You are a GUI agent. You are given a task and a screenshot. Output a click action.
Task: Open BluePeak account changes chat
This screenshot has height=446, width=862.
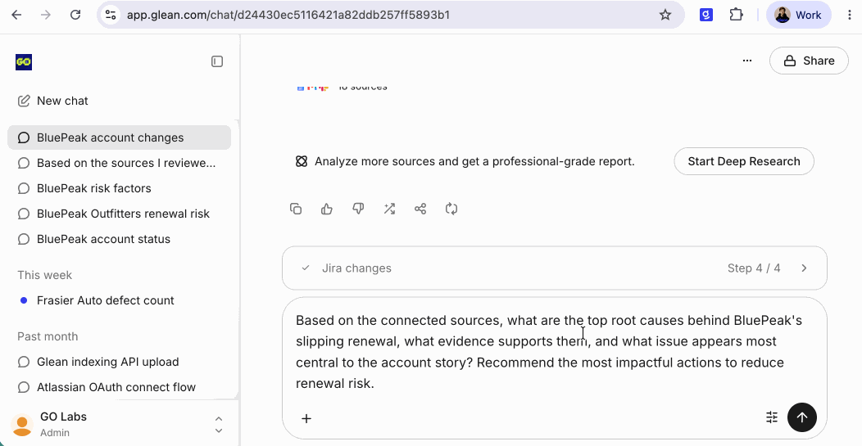point(120,137)
